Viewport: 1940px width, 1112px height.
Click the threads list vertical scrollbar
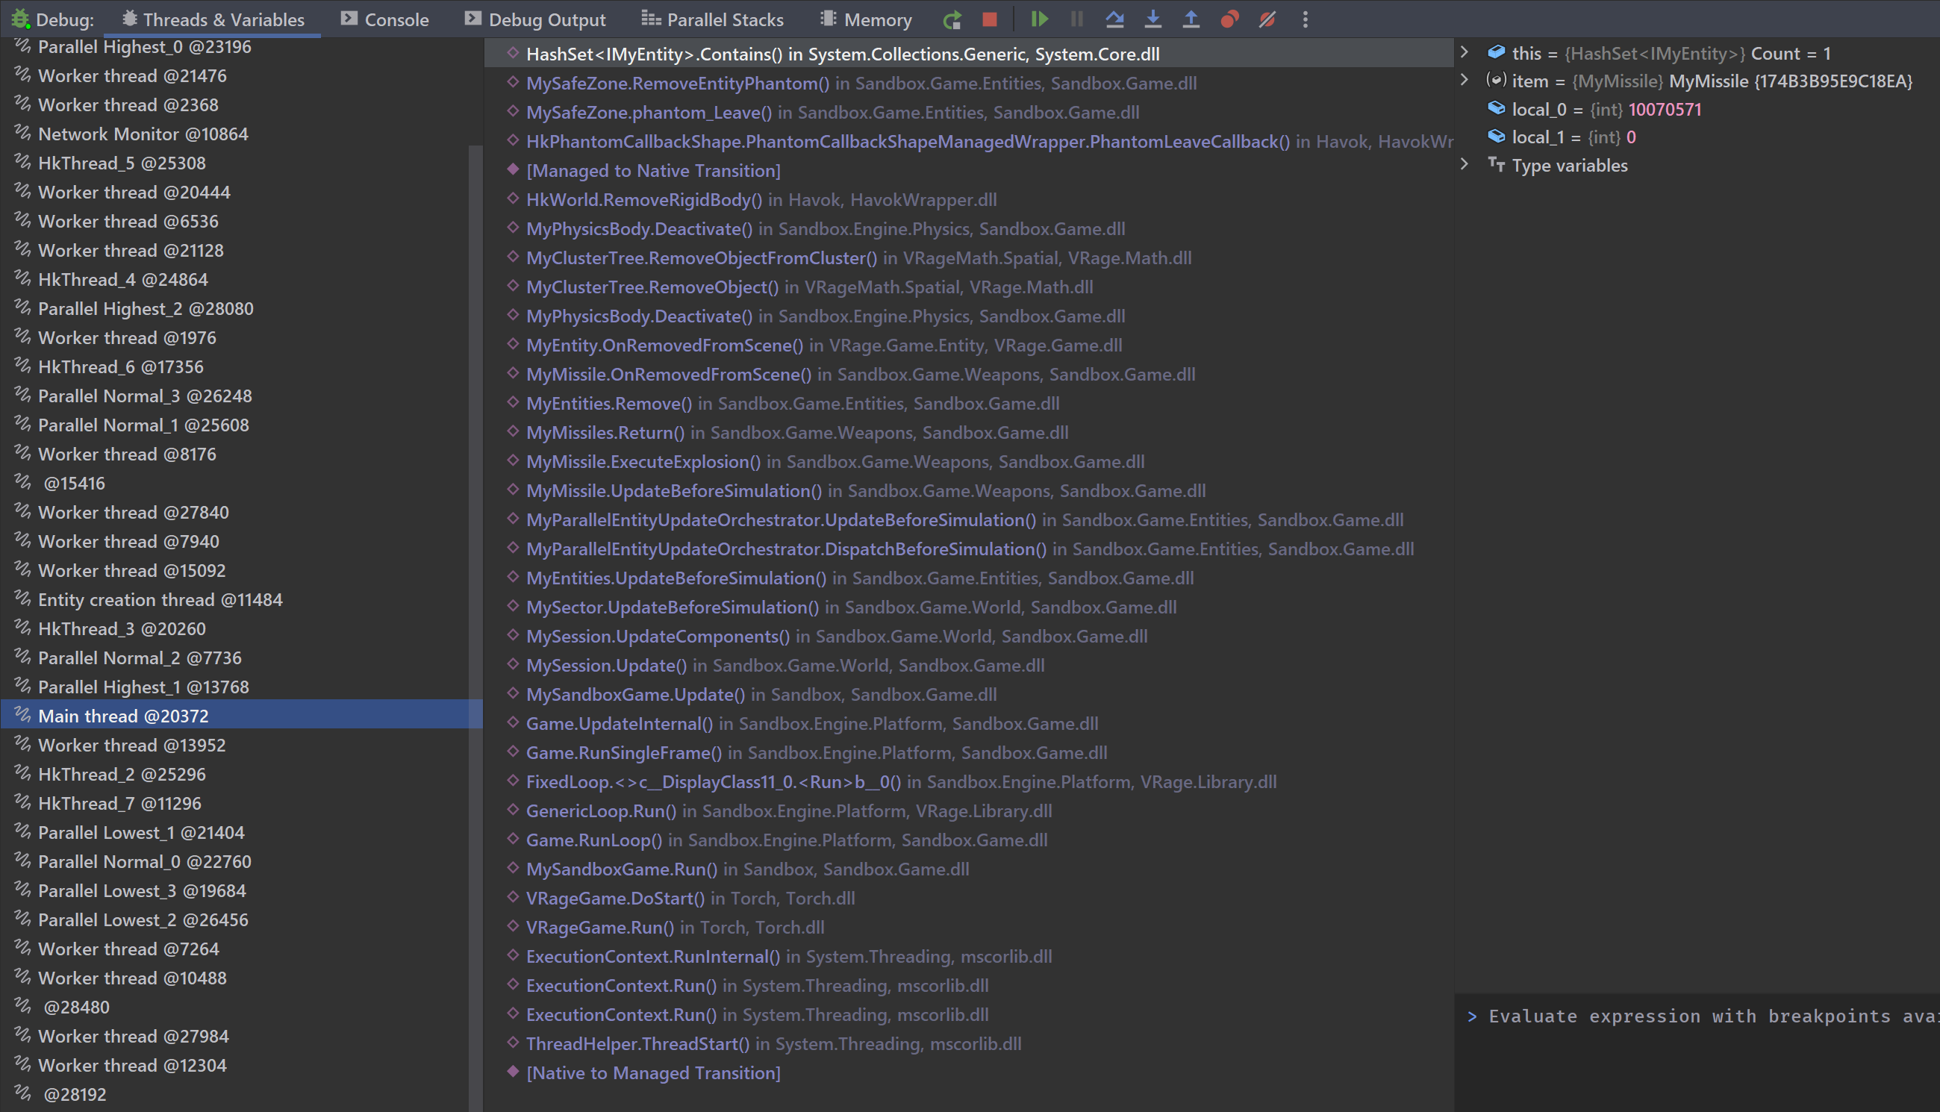pos(475,534)
